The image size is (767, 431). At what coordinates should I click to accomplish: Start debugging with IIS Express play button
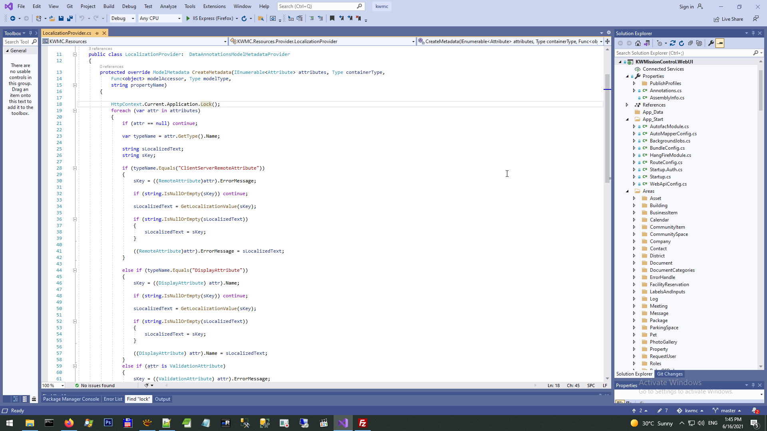[x=188, y=18]
